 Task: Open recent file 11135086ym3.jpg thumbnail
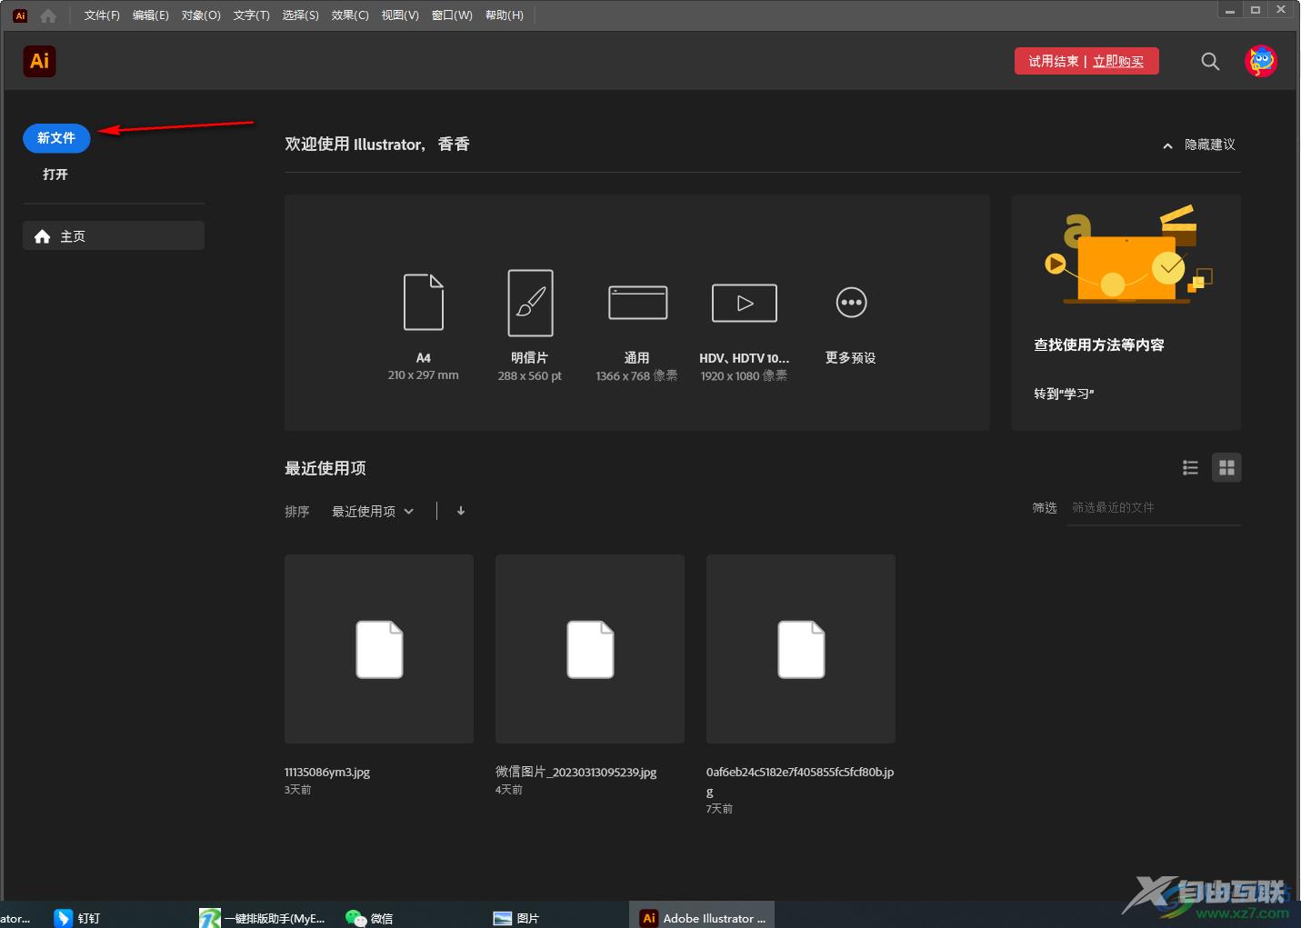(379, 649)
